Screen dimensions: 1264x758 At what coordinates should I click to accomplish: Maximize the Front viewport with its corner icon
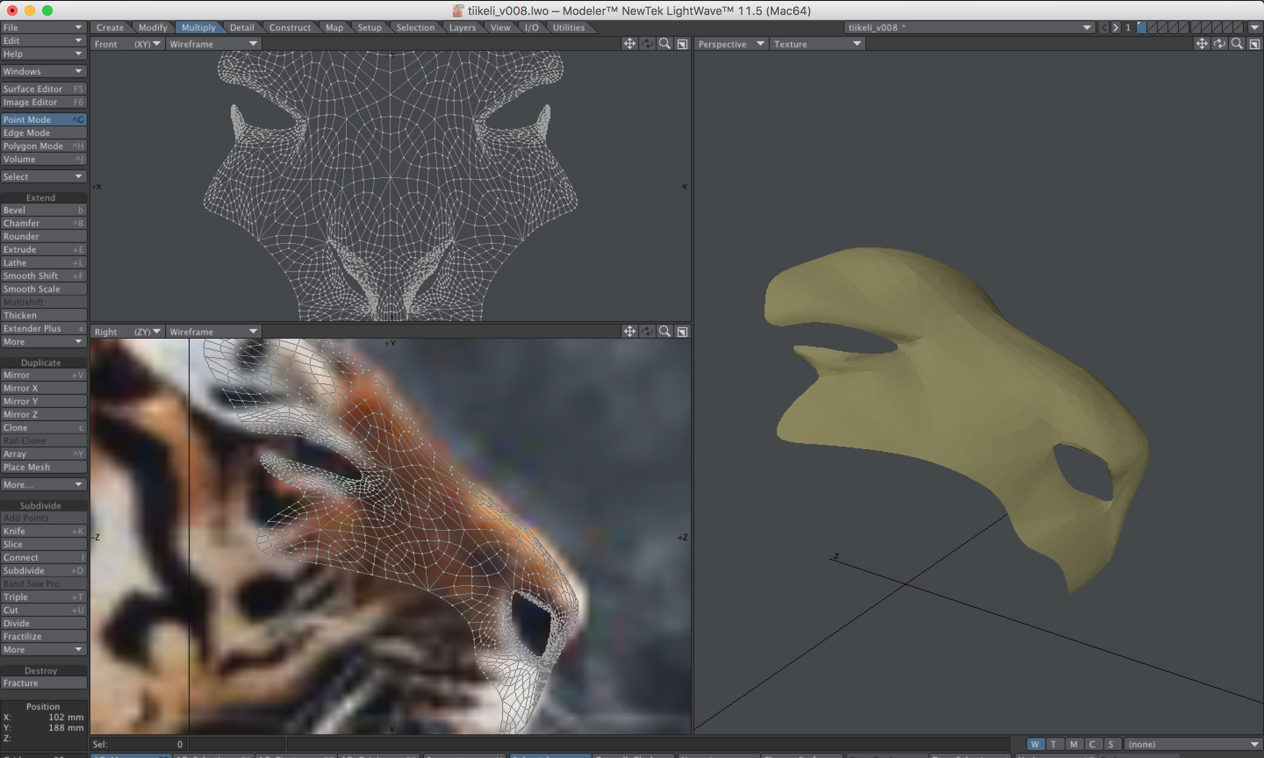tap(682, 44)
